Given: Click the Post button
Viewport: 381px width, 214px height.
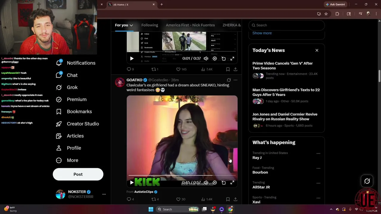Looking at the screenshot, I should point(78,174).
